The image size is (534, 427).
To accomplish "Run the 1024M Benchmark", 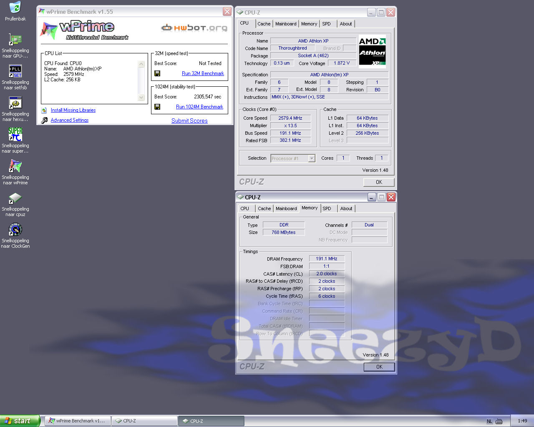I will pyautogui.click(x=199, y=107).
